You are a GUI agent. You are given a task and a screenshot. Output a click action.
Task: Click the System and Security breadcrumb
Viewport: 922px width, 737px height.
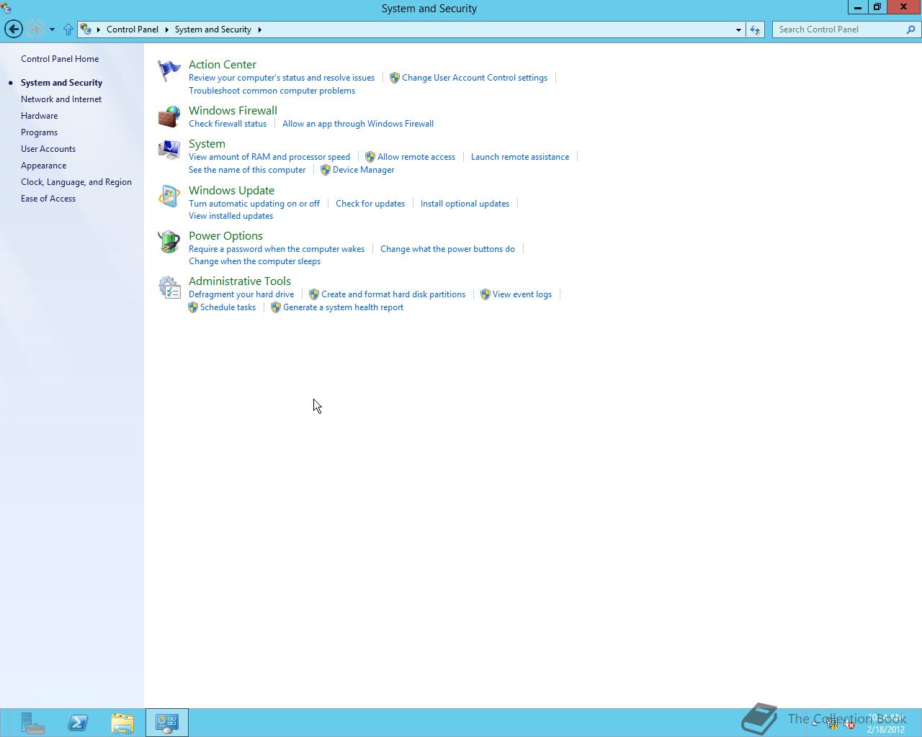coord(213,30)
